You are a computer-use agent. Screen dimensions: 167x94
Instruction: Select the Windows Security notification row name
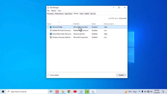click(62, 37)
